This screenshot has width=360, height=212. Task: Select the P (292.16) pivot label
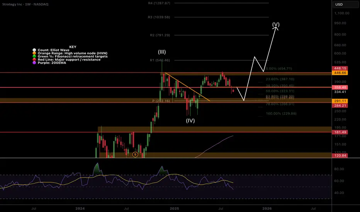[161, 101]
